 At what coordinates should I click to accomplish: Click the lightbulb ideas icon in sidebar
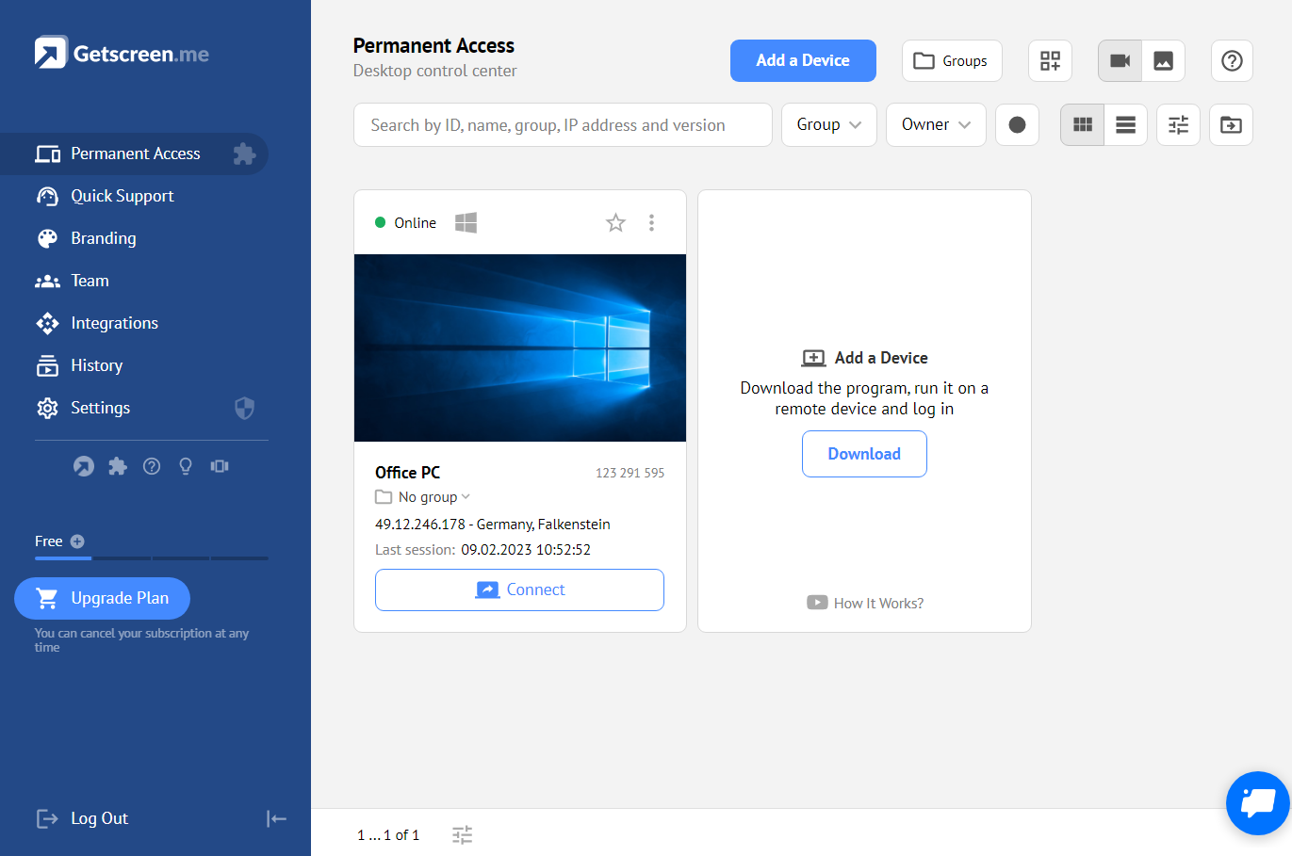pos(186,466)
